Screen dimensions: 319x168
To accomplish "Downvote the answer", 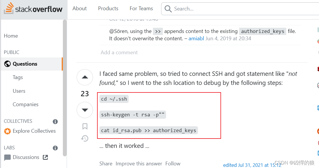I will [x=85, y=110].
